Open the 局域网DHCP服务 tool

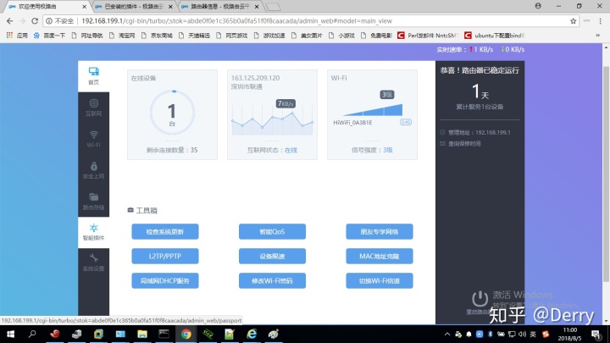pyautogui.click(x=165, y=281)
